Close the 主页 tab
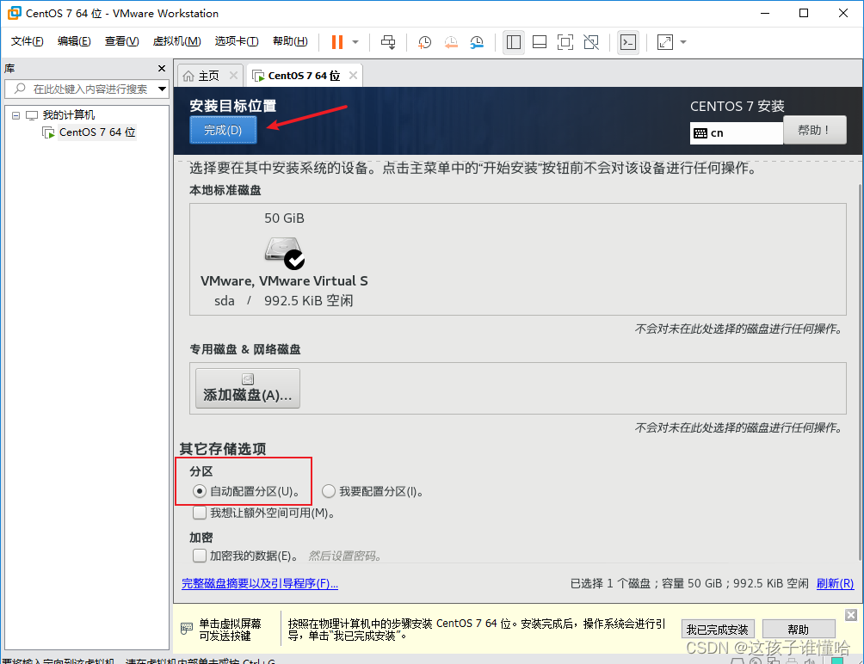 pyautogui.click(x=233, y=76)
